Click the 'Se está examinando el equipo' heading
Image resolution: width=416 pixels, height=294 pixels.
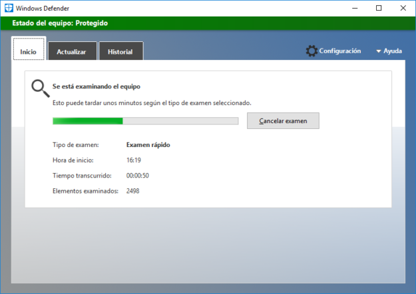[x=97, y=86]
